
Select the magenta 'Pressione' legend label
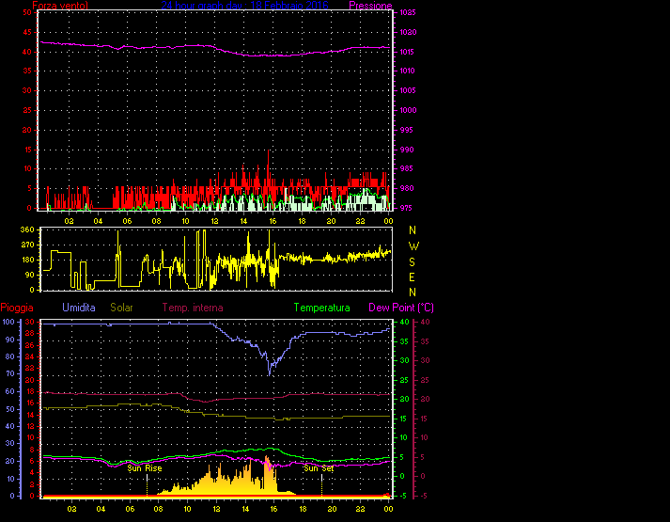click(369, 6)
